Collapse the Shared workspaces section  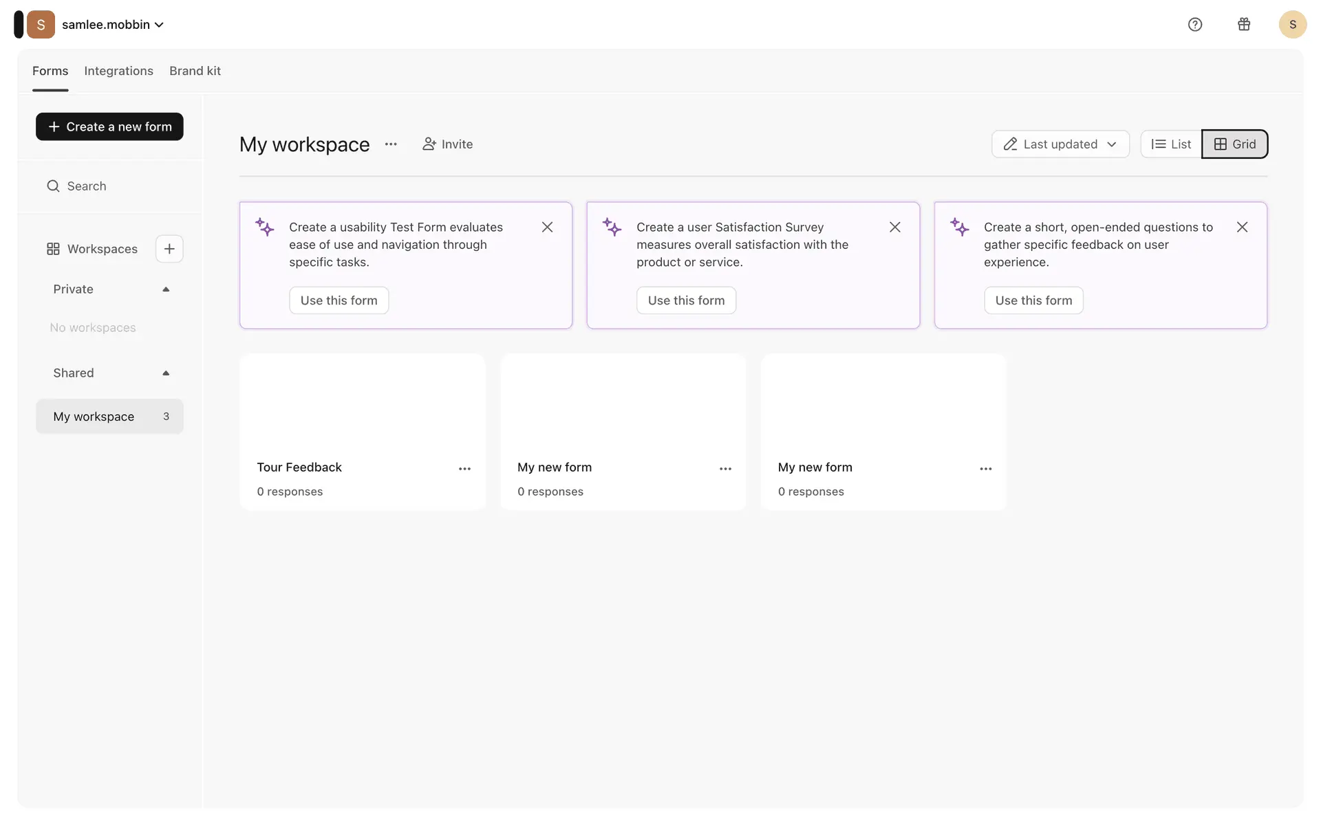coord(166,373)
